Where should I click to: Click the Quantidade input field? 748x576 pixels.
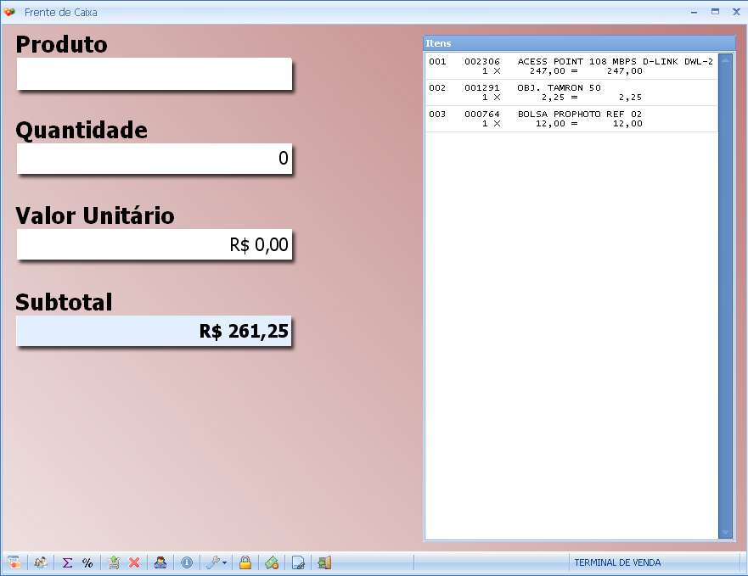(154, 159)
